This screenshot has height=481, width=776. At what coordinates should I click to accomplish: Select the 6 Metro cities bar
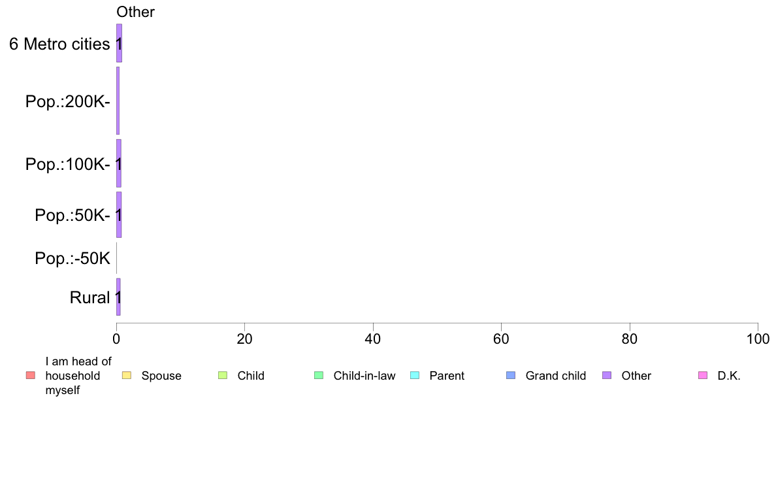(x=120, y=43)
